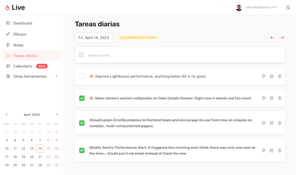Show previous month in mini calendar

click(7, 114)
